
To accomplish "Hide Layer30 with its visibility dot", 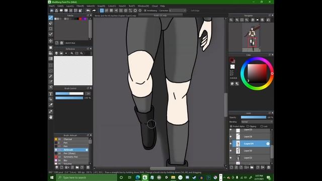I will 230,151.
